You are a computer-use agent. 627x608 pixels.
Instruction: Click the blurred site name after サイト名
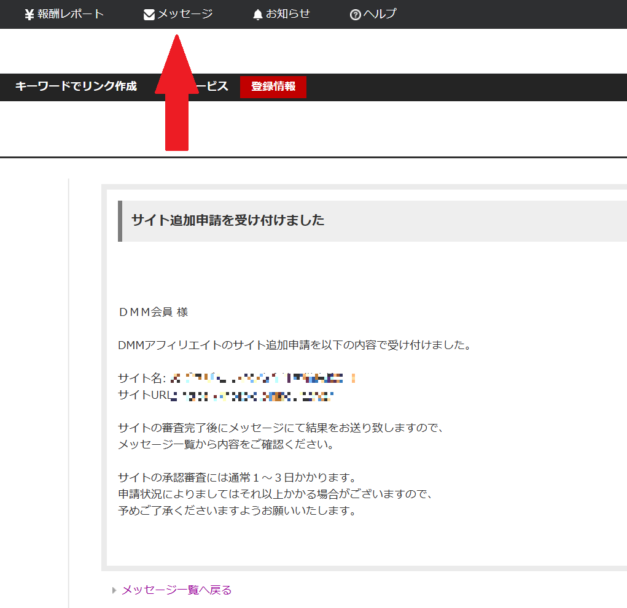coord(263,377)
